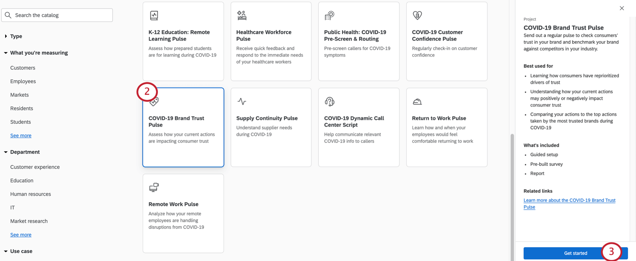Click the Customer Confidence heart icon
The height and width of the screenshot is (261, 636).
click(x=417, y=15)
